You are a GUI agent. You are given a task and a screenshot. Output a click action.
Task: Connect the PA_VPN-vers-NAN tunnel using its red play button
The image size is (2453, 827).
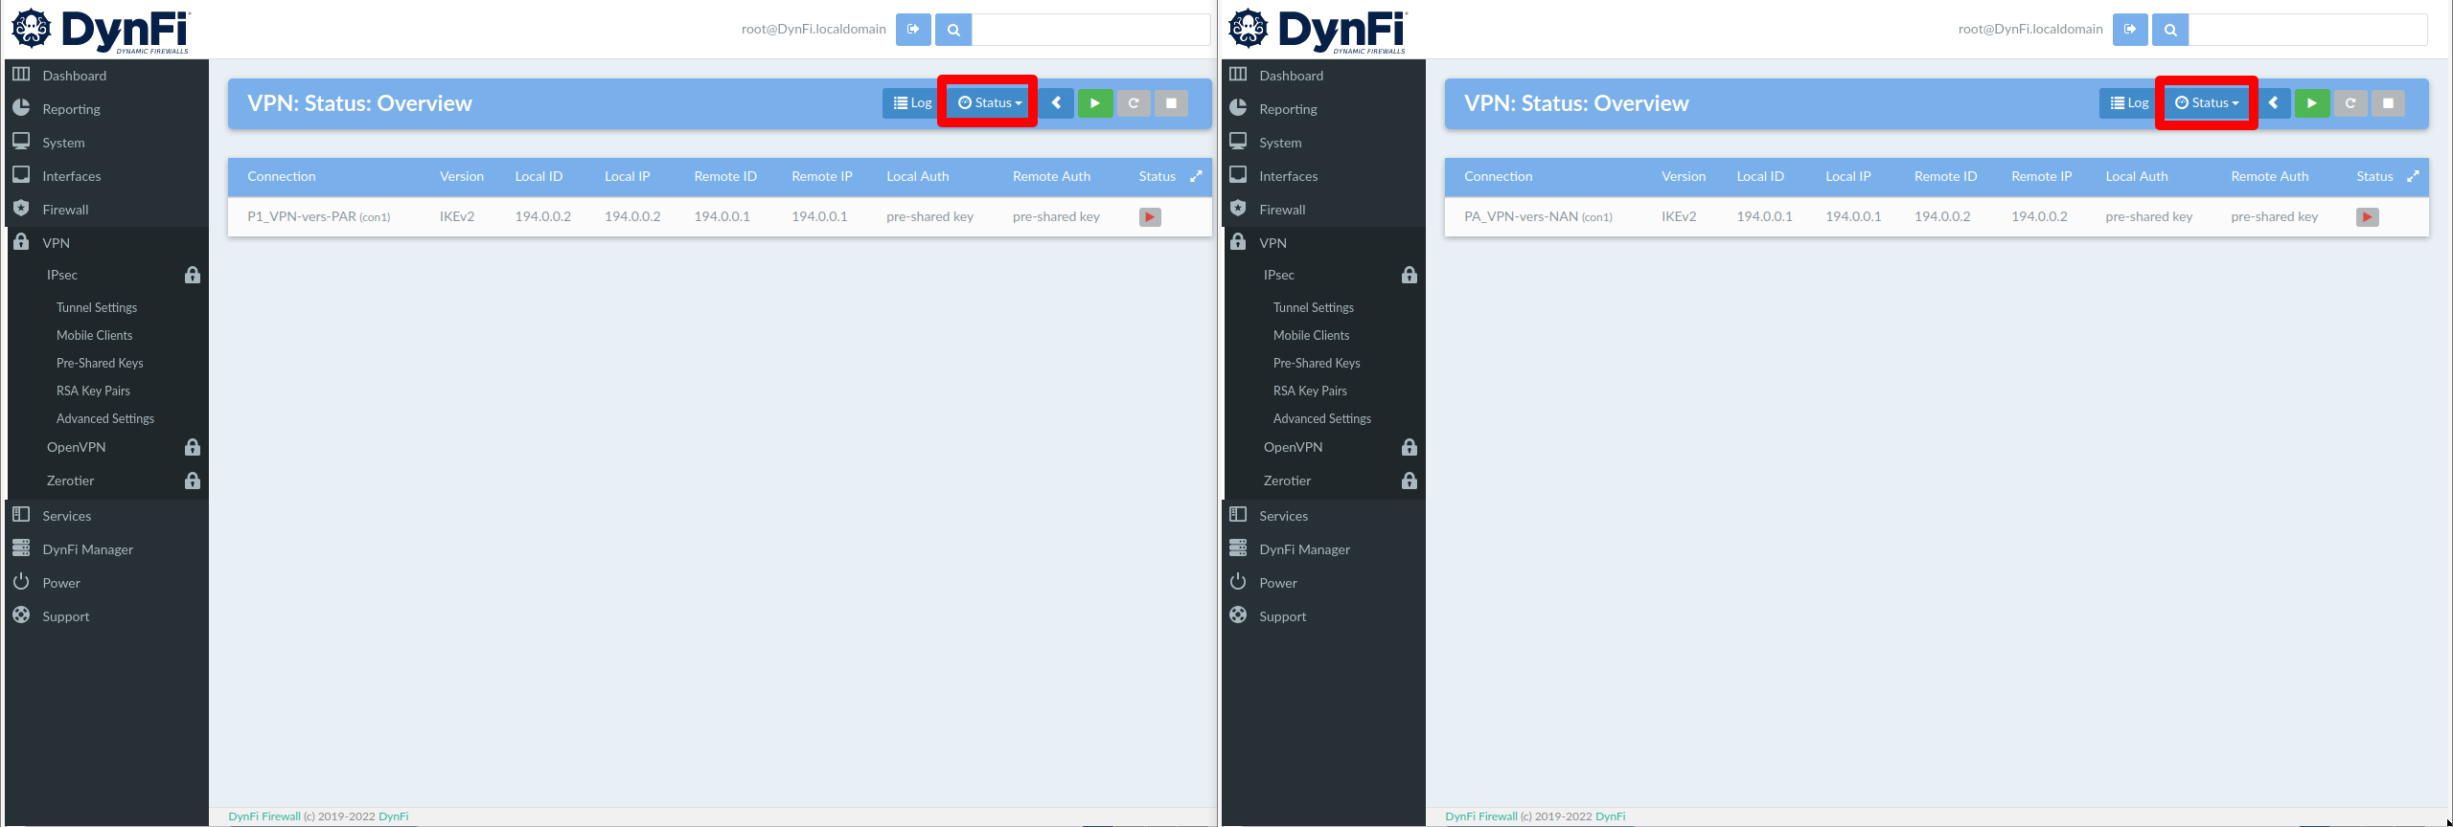[2367, 217]
